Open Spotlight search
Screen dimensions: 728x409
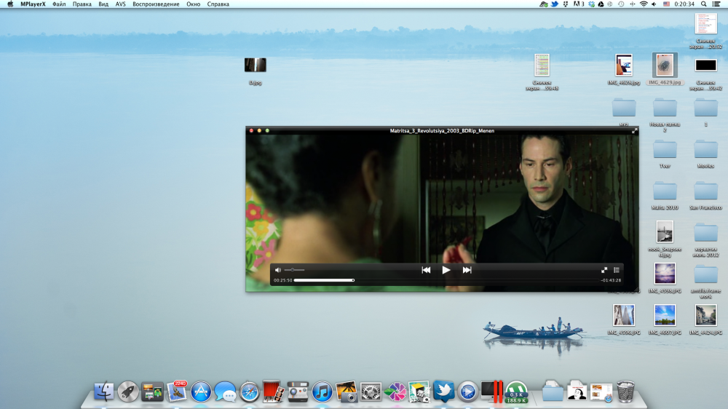click(x=703, y=4)
